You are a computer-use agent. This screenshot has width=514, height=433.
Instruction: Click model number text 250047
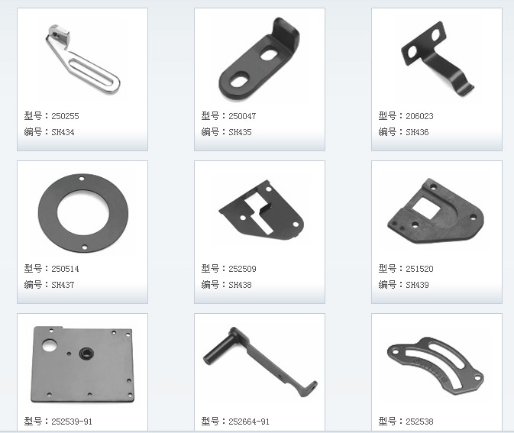click(242, 116)
